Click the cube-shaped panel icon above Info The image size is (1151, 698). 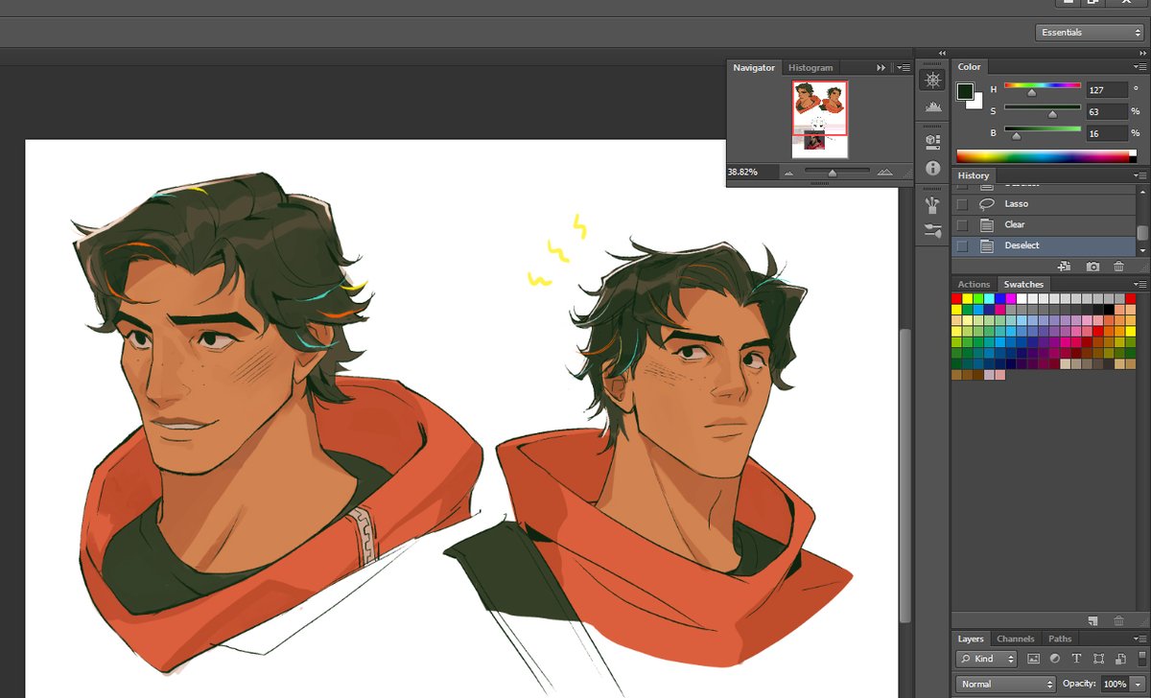click(931, 141)
